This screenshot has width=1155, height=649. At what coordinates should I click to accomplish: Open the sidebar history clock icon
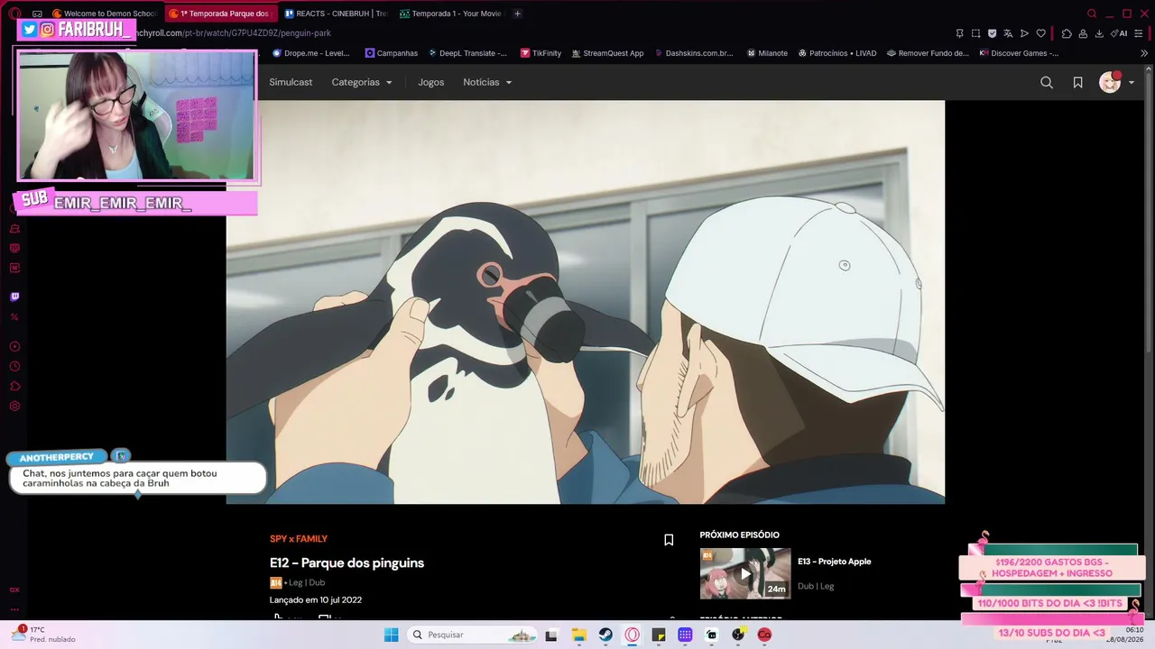tap(14, 367)
